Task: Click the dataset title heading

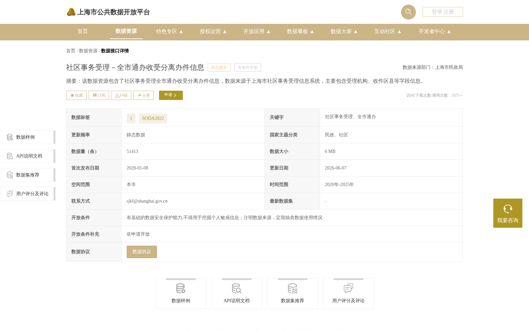Action: click(x=135, y=68)
